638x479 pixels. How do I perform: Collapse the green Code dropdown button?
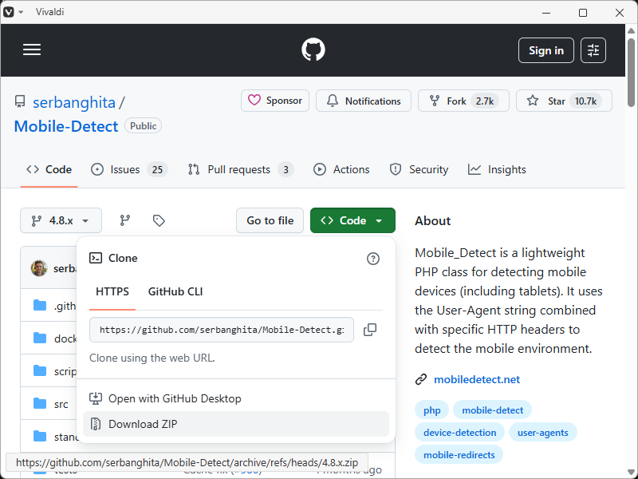[x=352, y=220]
